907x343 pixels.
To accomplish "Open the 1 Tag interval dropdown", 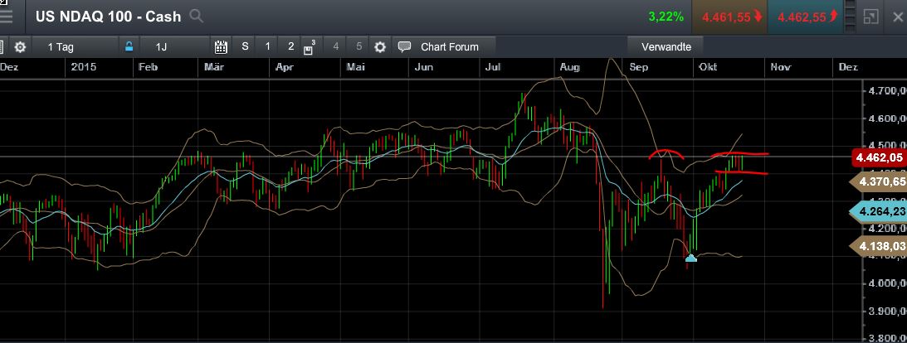I will [75, 46].
